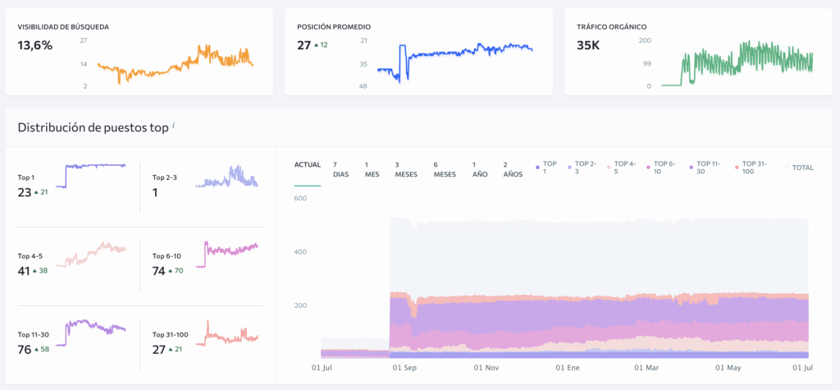840x390 pixels.
Task: Click the Top 6-10 value 74
Action: point(159,270)
